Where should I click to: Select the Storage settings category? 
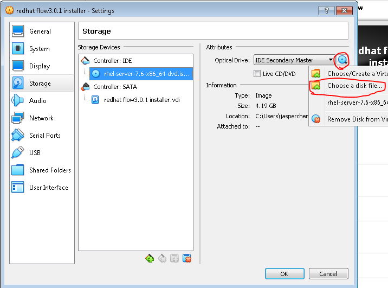42,83
